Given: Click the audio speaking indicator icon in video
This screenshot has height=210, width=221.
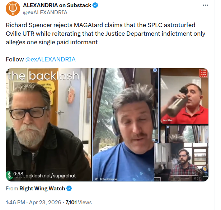Looking at the screenshot, I should pos(155,70).
